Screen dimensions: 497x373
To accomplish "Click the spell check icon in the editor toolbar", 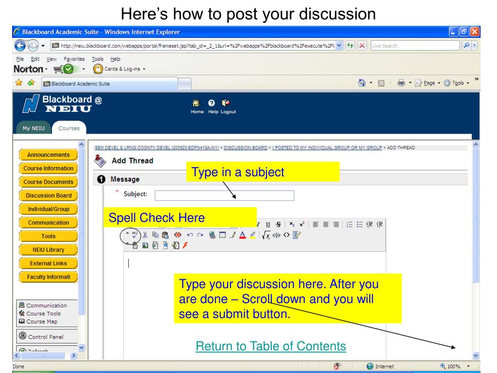I will tap(135, 236).
